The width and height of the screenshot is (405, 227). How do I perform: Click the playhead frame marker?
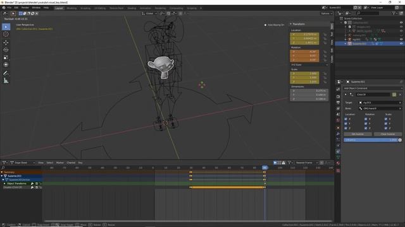click(x=265, y=168)
